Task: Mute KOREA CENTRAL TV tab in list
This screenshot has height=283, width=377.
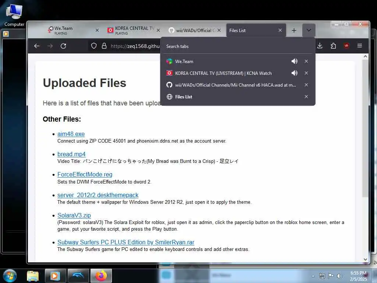Action: click(x=294, y=73)
